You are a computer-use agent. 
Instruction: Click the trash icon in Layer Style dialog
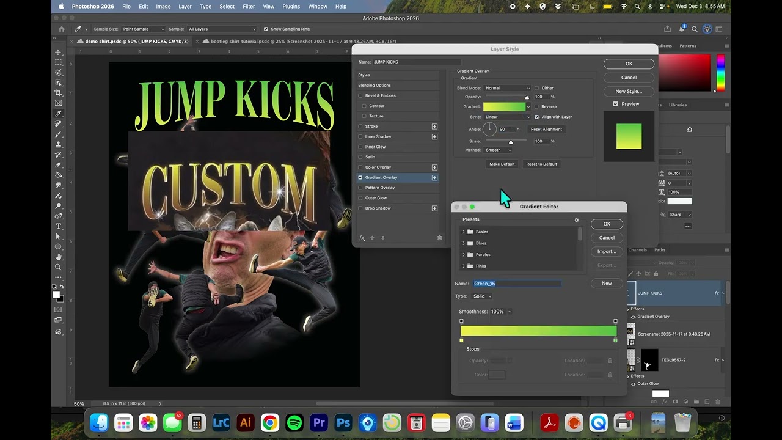point(439,238)
